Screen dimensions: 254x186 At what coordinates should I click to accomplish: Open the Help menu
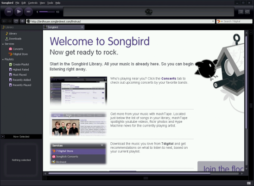coord(58,3)
